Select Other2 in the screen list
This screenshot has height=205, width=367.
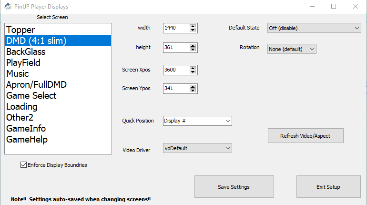click(x=58, y=117)
